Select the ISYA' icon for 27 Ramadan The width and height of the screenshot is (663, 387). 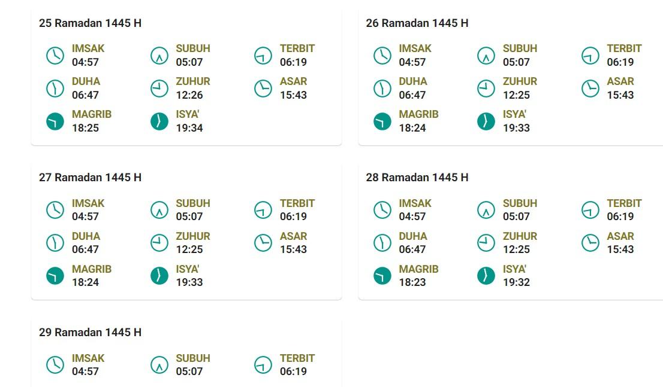point(158,275)
